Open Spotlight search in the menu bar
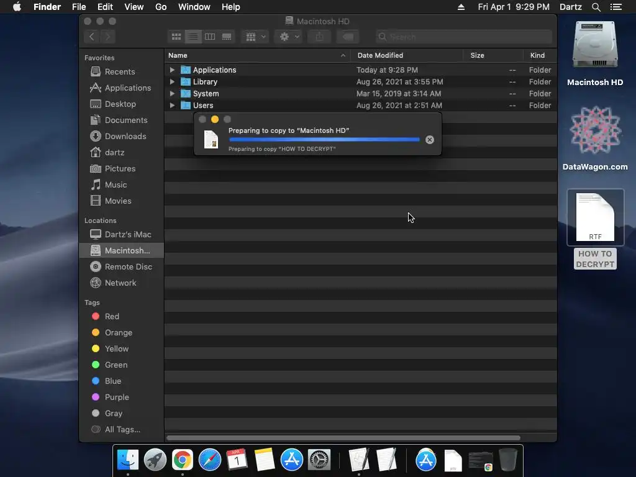This screenshot has height=477, width=636. coord(596,7)
